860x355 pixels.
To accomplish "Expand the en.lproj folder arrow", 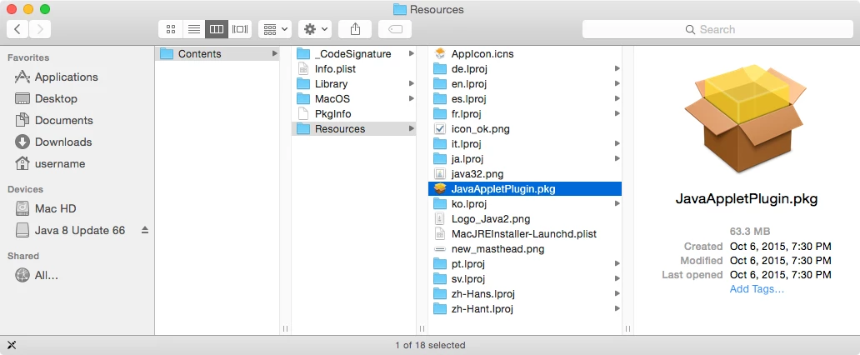I will coord(617,84).
